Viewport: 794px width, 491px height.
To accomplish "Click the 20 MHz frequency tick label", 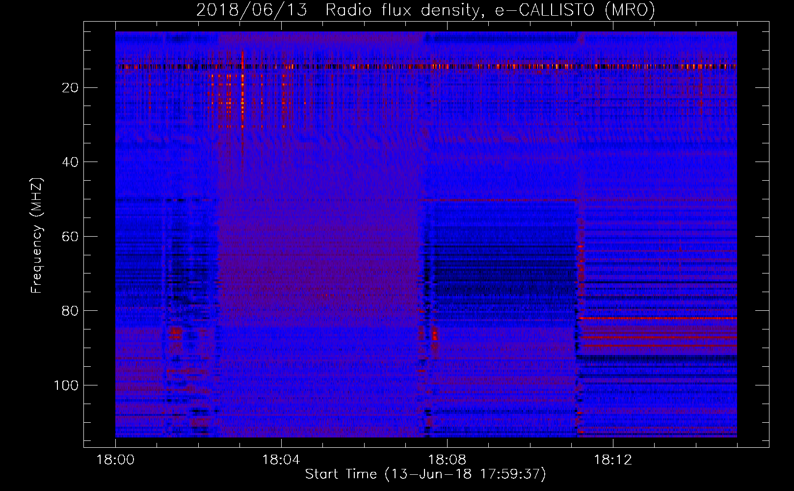I will click(71, 88).
